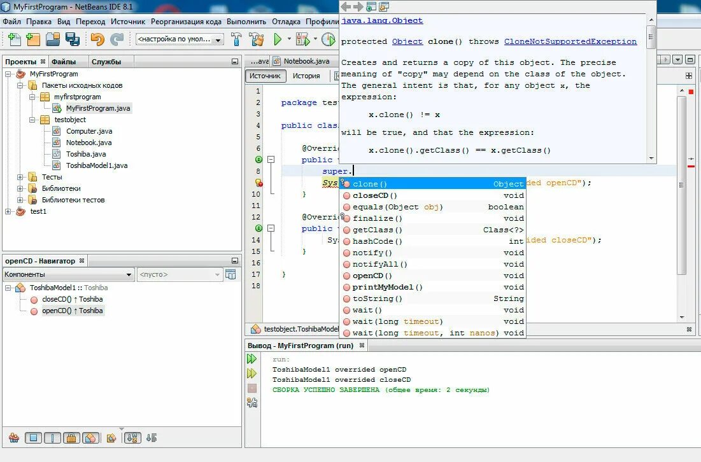Screen dimensions: 701x462
Task: Click the Источник editor view button
Action: (x=265, y=76)
